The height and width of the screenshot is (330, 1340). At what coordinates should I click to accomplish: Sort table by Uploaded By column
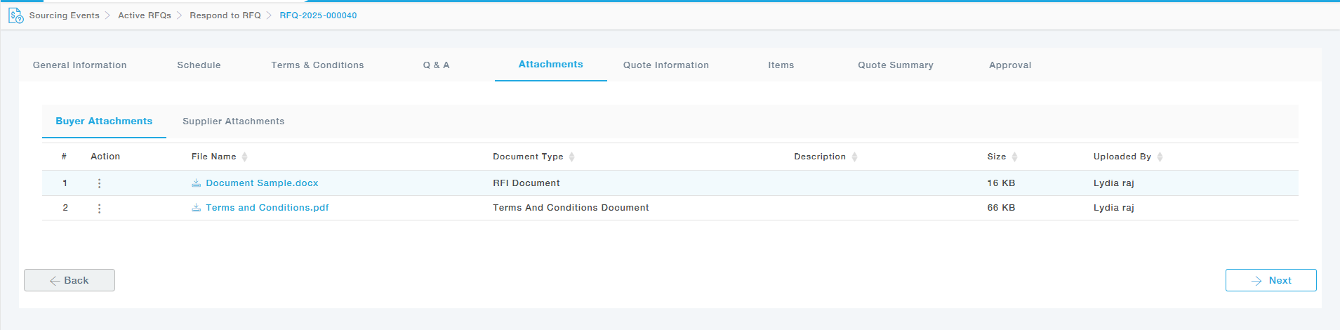tap(1160, 157)
